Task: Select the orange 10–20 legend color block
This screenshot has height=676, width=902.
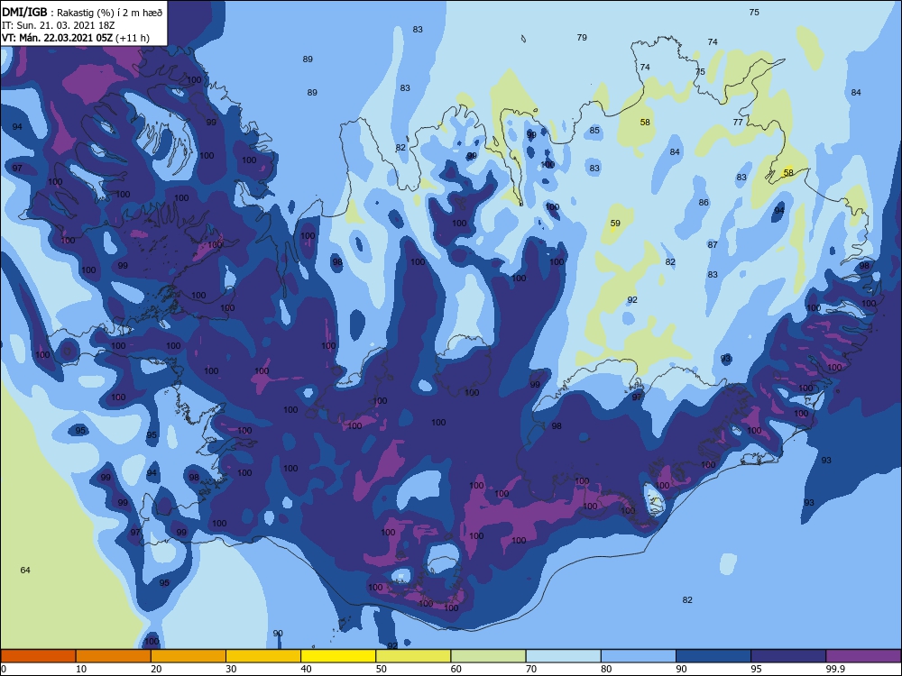Action: (114, 656)
